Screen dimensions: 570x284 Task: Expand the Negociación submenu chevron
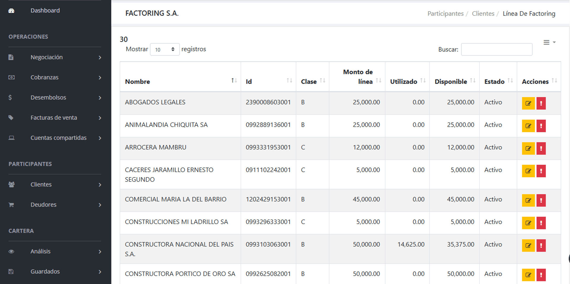coord(100,58)
